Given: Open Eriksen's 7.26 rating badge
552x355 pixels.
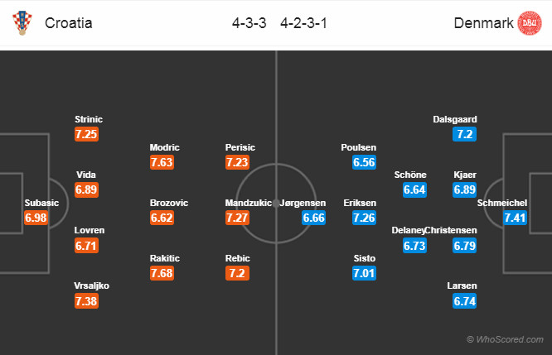Looking at the screenshot, I should tap(365, 218).
